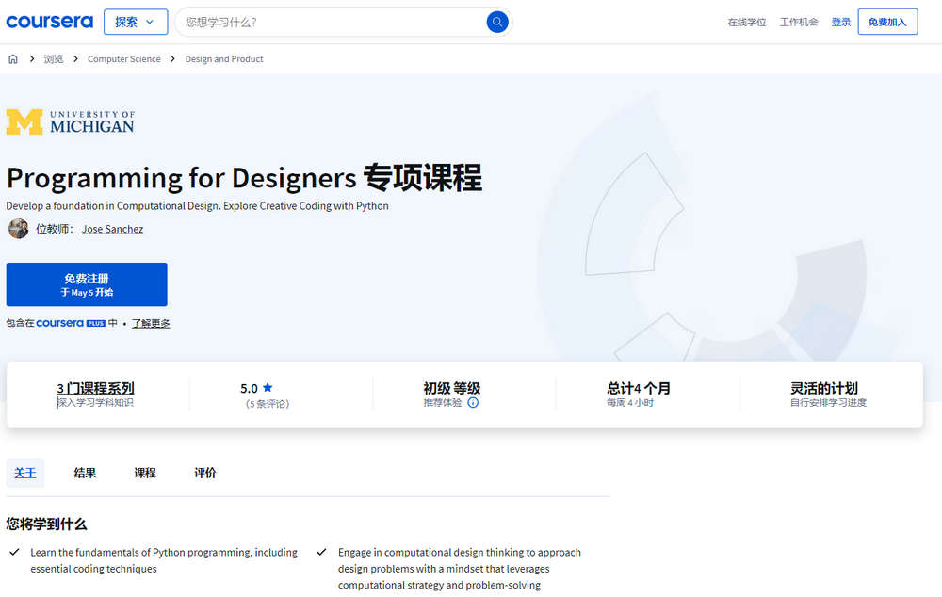
Task: Open instructor Jose Sanchez's avatar photo
Action: coord(18,229)
